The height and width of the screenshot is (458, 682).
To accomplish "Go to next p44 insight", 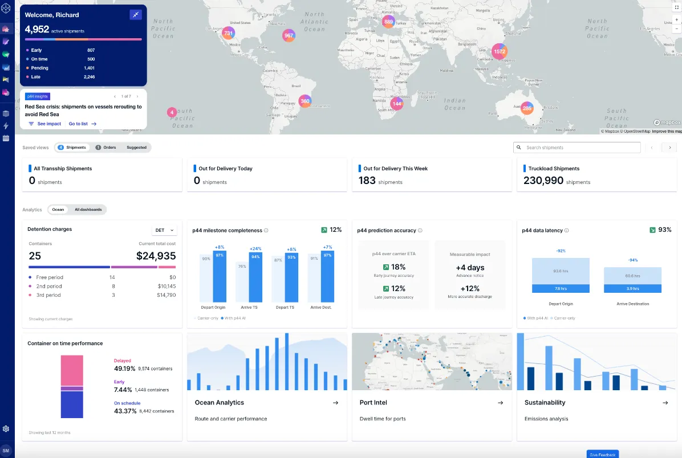I will [x=137, y=96].
